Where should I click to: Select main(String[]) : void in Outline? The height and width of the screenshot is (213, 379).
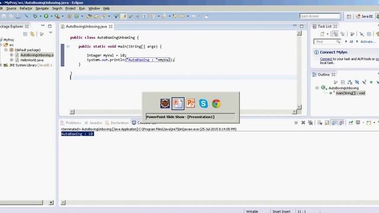350,93
